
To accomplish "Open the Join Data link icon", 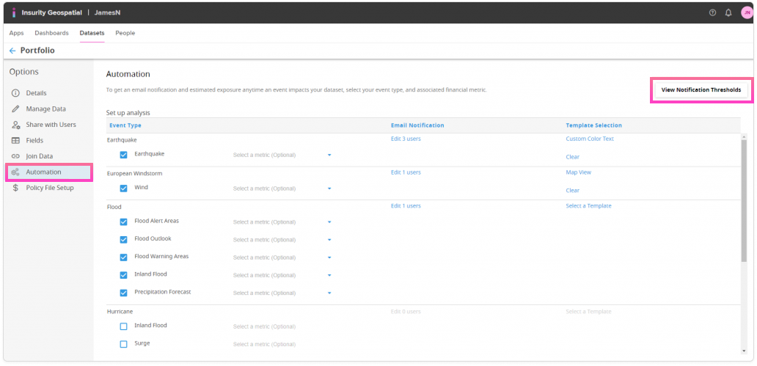I will [15, 156].
